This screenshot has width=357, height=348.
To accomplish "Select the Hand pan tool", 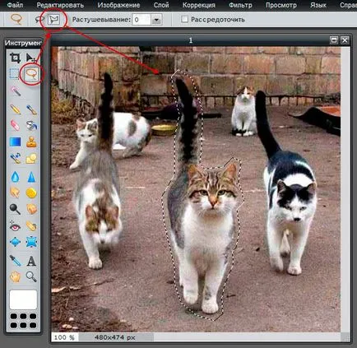I will (16, 276).
